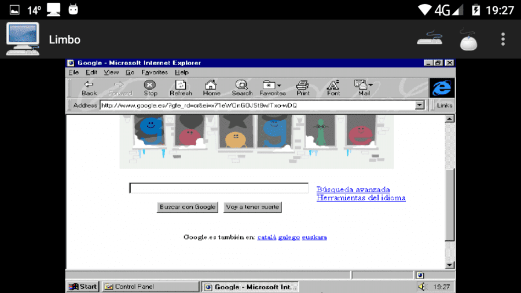521x293 pixels.
Task: Open the Help menu
Action: (x=182, y=72)
